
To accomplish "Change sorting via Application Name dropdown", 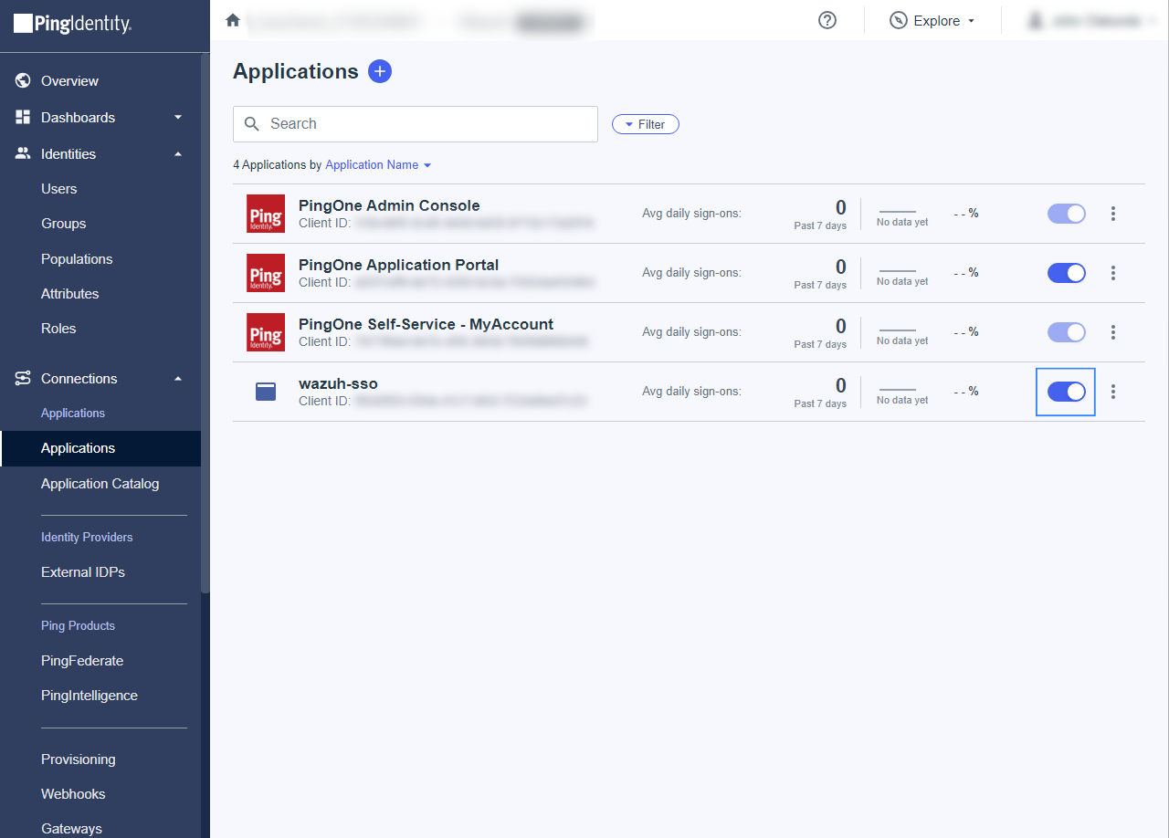I will point(377,165).
